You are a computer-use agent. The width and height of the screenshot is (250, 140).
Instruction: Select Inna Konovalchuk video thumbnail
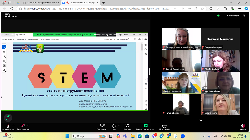[220, 82]
